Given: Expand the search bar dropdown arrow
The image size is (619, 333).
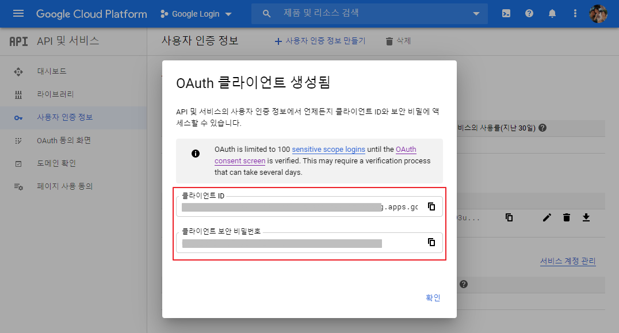Looking at the screenshot, I should pos(476,14).
